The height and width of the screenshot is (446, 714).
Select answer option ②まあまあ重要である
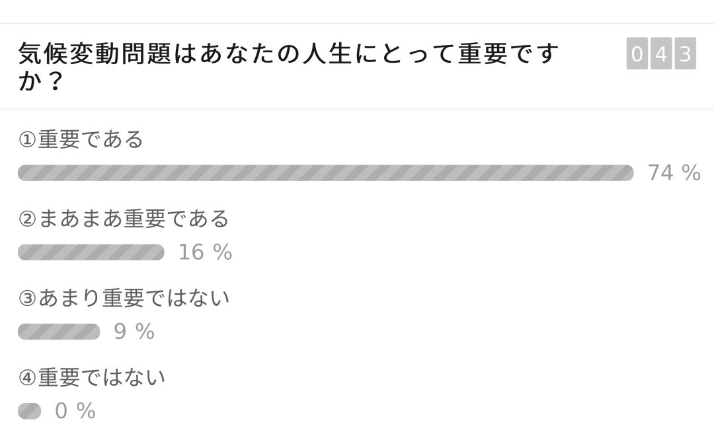pyautogui.click(x=124, y=219)
